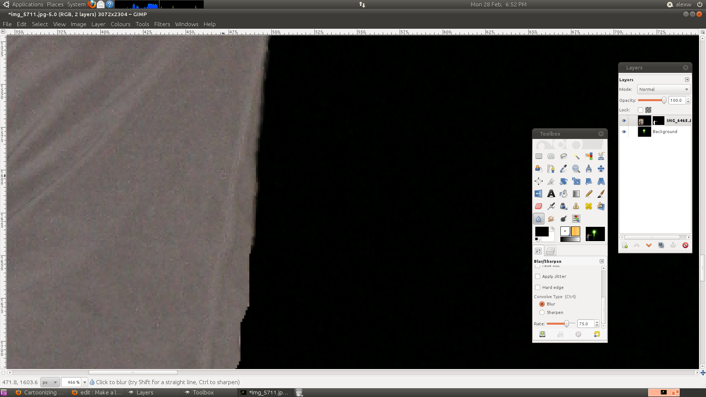Lower the layer with the down arrow button
The width and height of the screenshot is (706, 397).
(649, 246)
